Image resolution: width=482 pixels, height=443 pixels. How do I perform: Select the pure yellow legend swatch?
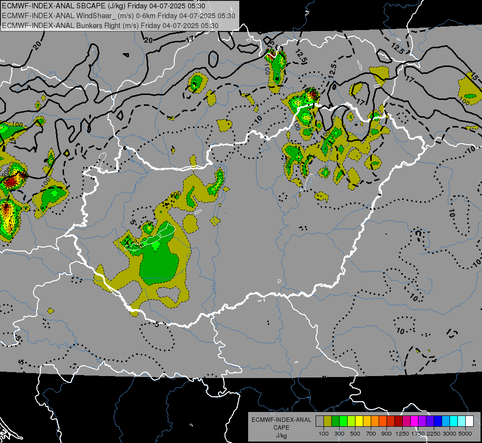(359, 421)
